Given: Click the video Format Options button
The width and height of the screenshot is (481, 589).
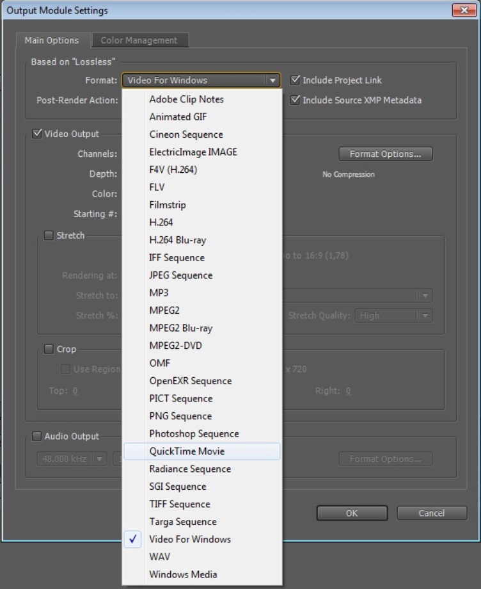Looking at the screenshot, I should pyautogui.click(x=385, y=154).
